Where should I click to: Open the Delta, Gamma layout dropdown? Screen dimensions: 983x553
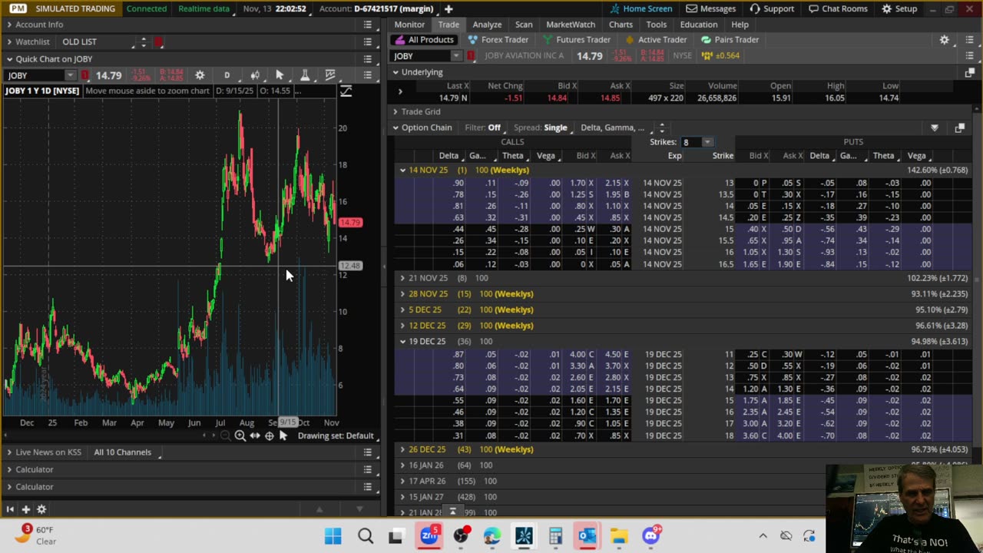pos(612,127)
